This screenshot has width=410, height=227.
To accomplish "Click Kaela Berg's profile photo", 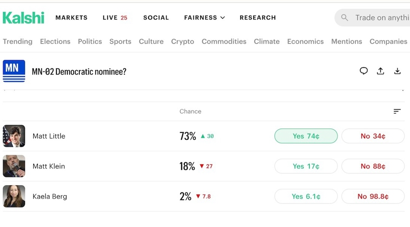I will pos(14,197).
